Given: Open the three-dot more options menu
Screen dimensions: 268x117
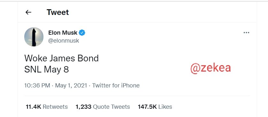Looking at the screenshot, I should 246,33.
